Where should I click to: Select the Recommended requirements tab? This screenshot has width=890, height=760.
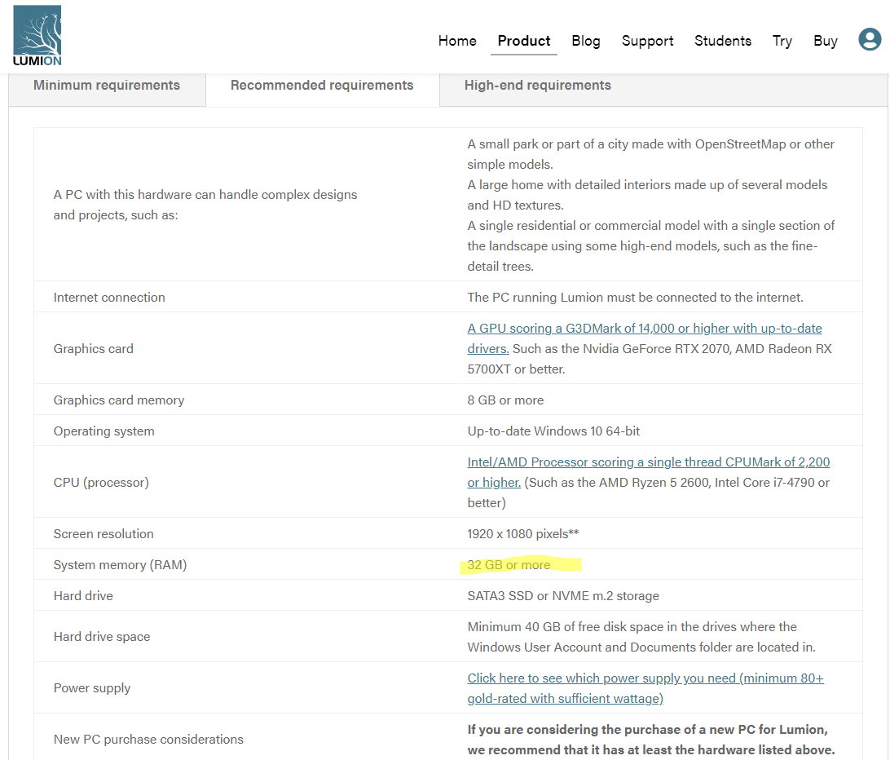point(322,85)
